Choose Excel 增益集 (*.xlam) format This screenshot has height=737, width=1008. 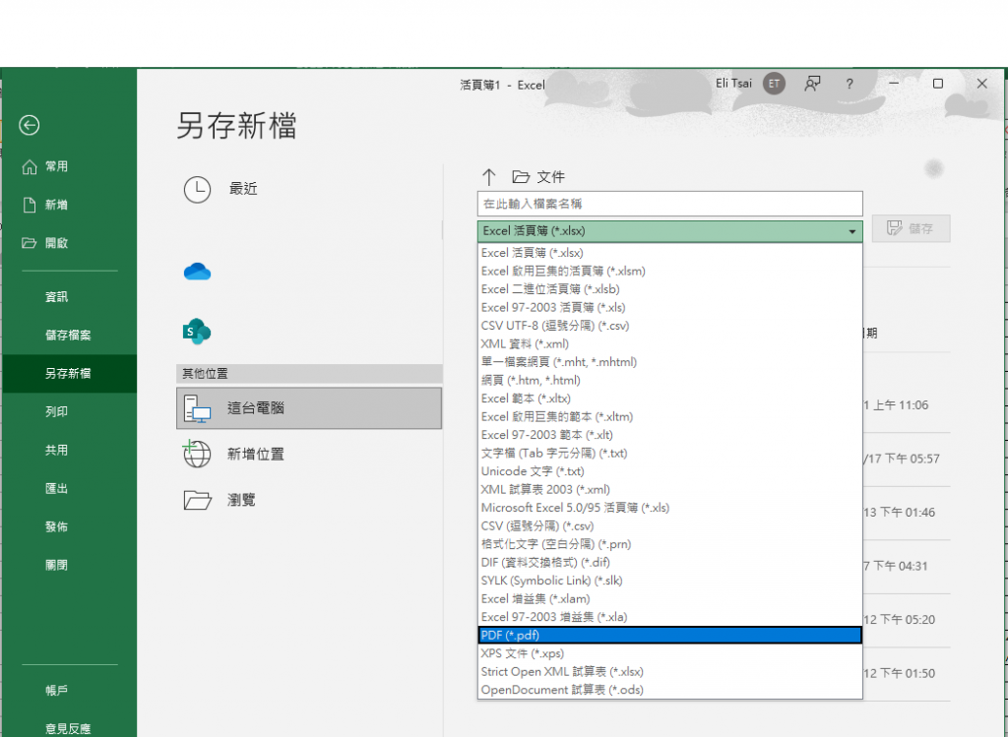pos(669,599)
